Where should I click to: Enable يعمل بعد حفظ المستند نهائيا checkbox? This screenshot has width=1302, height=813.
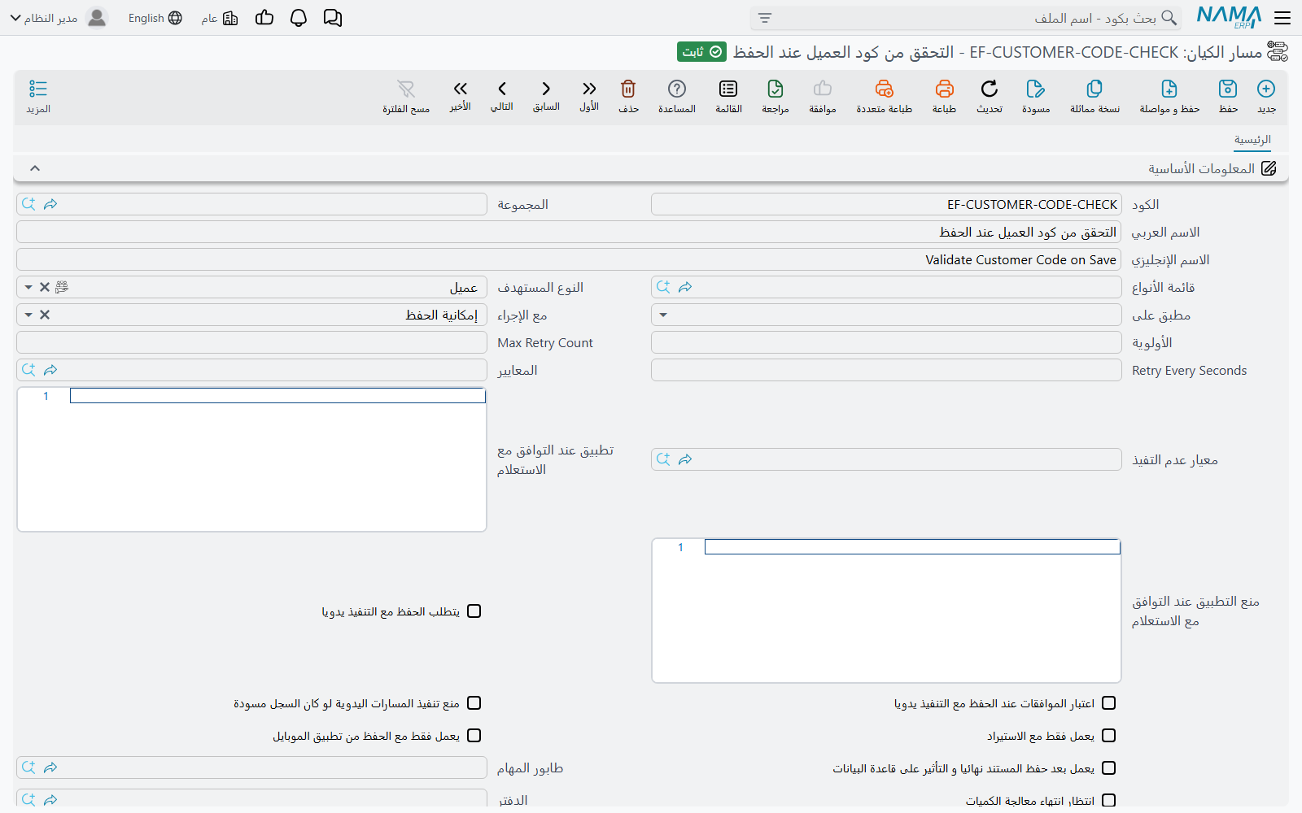pyautogui.click(x=1109, y=768)
